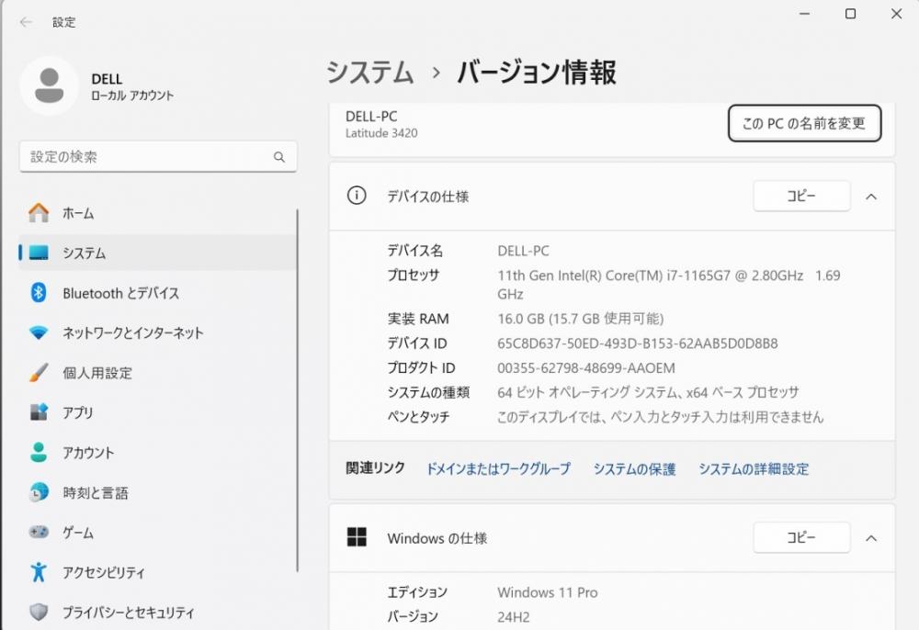Screen dimensions: 919x630
Task: Maximize the settings window
Action: pyautogui.click(x=850, y=14)
